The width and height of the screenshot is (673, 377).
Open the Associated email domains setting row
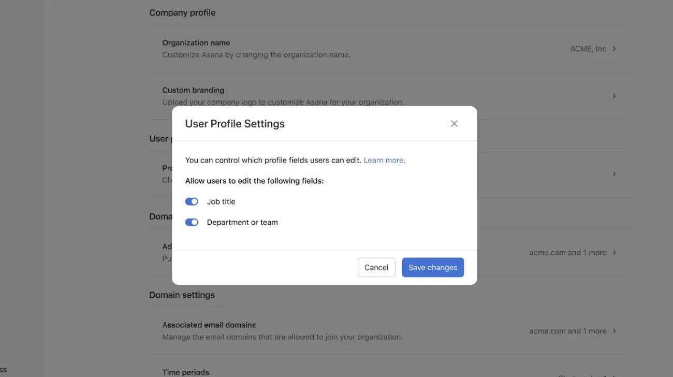pos(362,330)
